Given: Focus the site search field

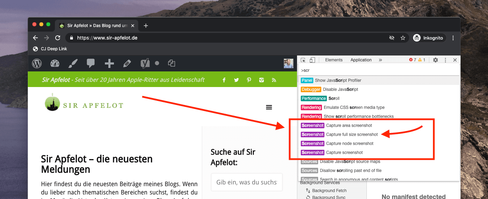Looking at the screenshot, I should point(247,182).
